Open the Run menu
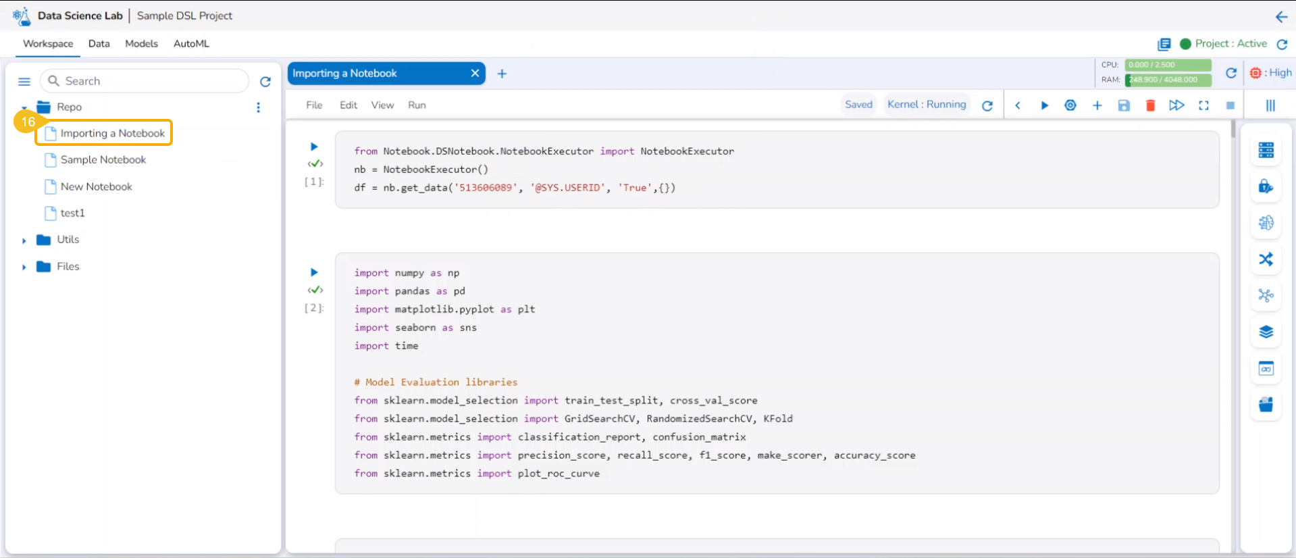The width and height of the screenshot is (1296, 558). (417, 105)
